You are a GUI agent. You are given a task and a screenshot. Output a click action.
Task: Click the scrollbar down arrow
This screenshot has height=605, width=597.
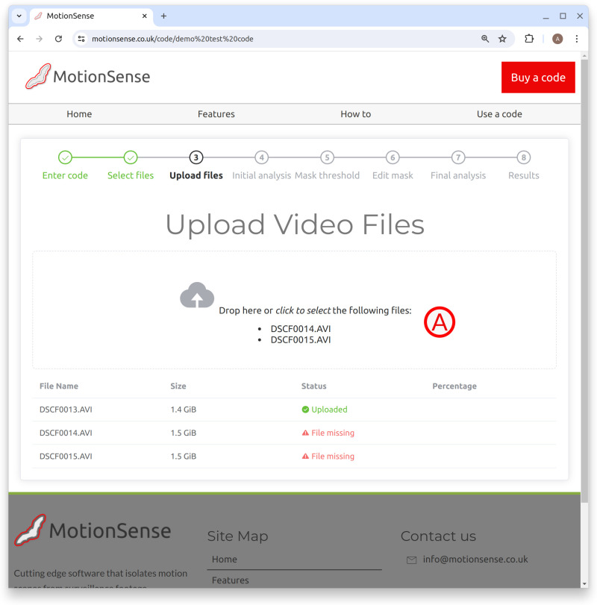click(x=584, y=584)
